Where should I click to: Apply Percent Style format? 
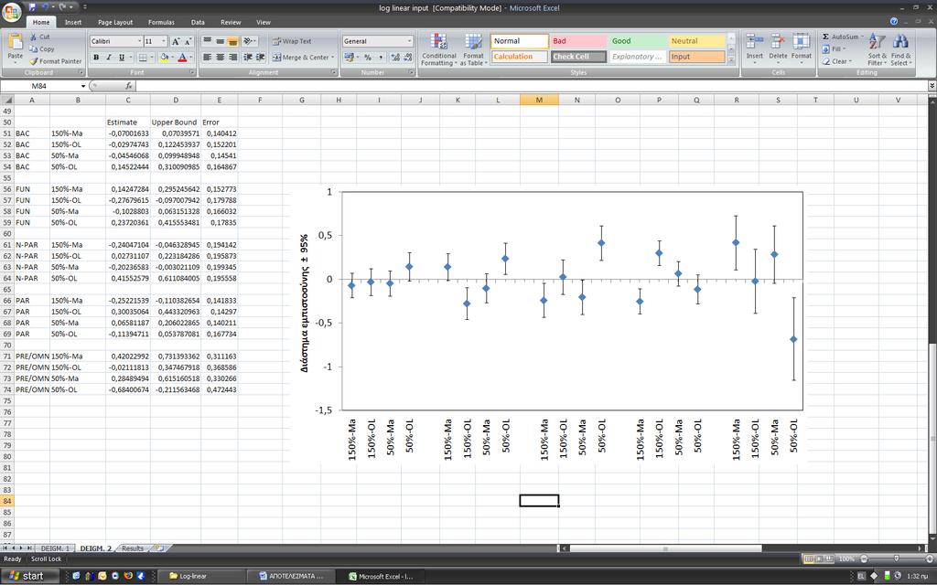point(368,58)
